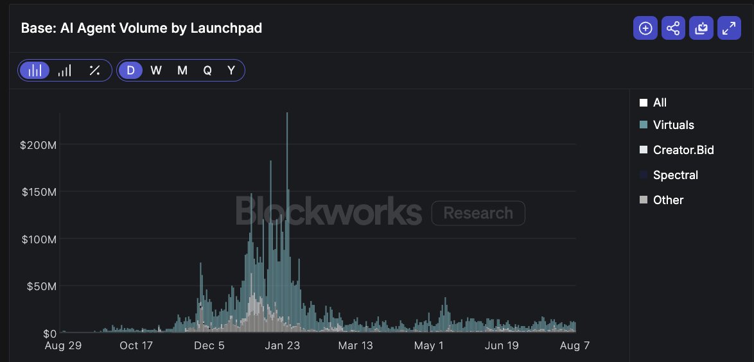Expand chart to fullscreen
This screenshot has height=362, width=754.
pos(729,28)
